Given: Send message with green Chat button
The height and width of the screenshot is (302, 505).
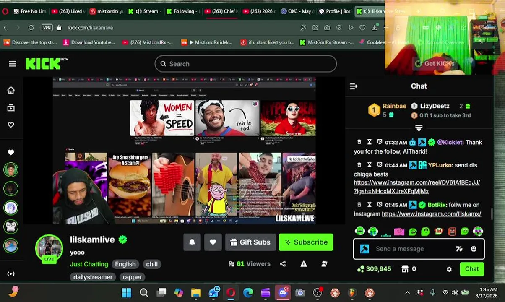Looking at the screenshot, I should click(472, 269).
